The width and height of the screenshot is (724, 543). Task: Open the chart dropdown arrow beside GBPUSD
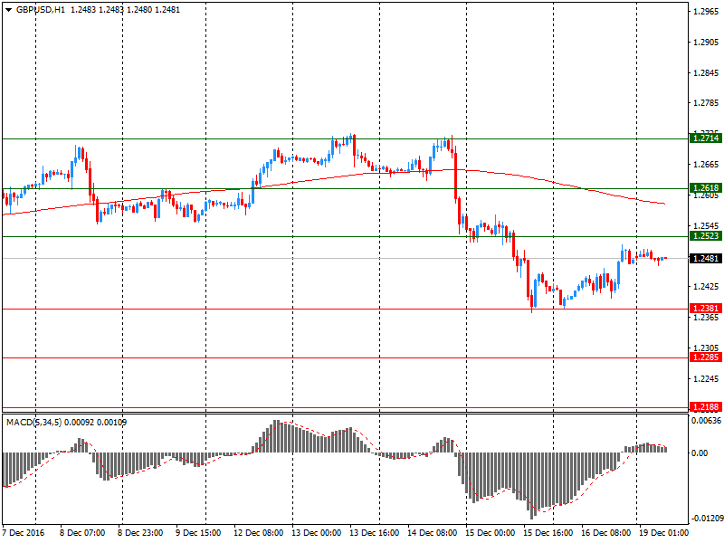click(8, 10)
